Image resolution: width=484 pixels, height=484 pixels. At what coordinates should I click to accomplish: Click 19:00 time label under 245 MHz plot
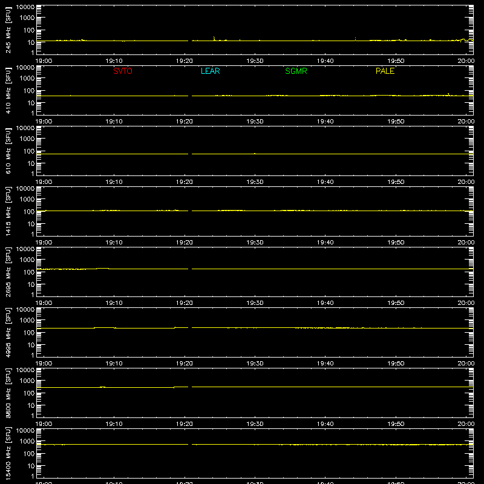44,61
